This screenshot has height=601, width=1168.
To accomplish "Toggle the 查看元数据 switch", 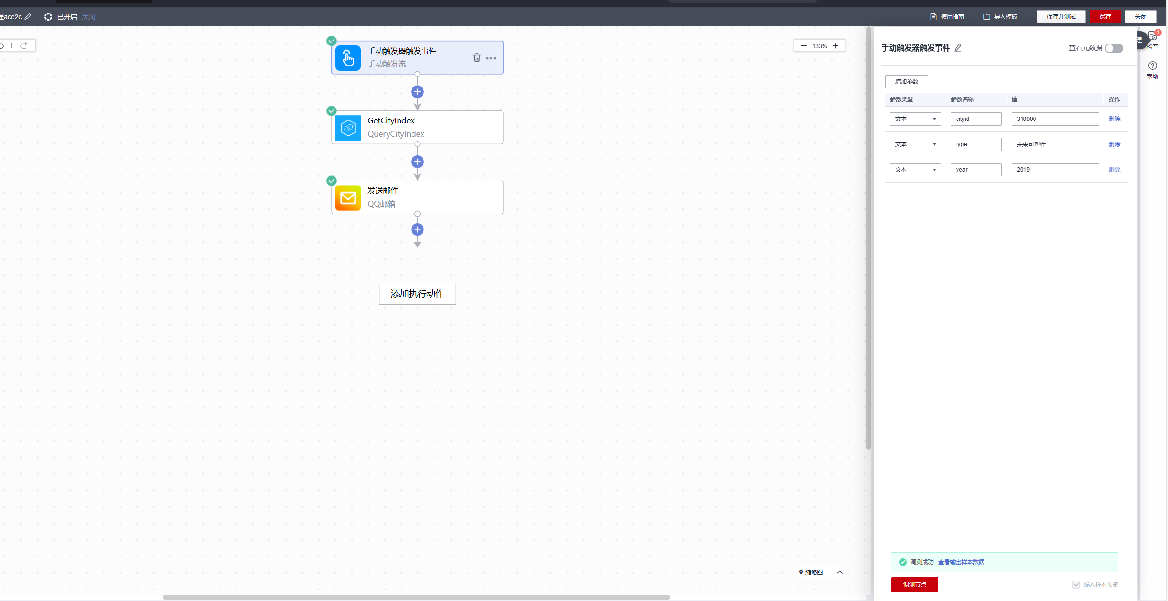I will click(x=1113, y=48).
